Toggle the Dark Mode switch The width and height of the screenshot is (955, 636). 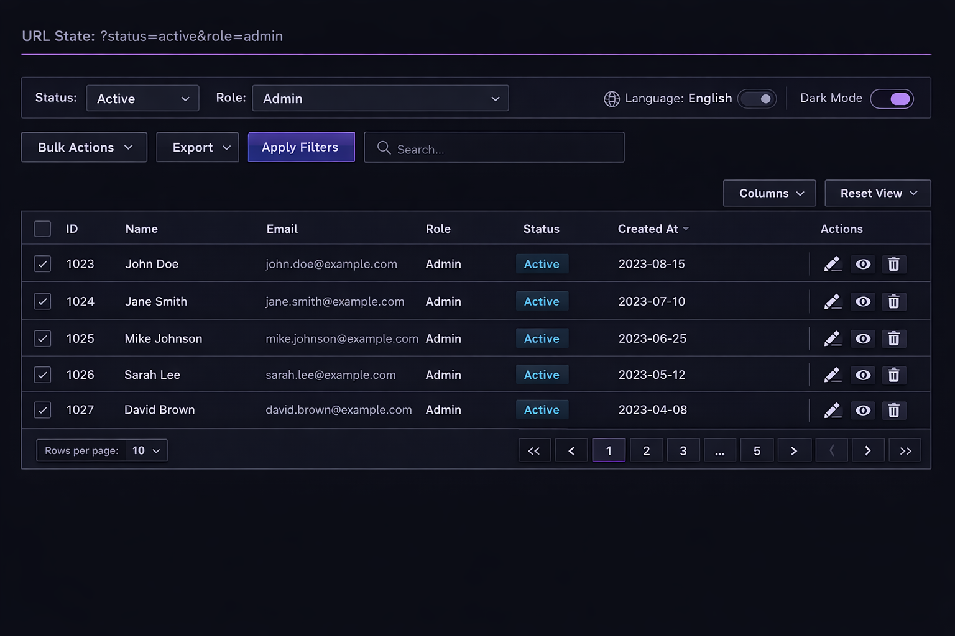892,99
